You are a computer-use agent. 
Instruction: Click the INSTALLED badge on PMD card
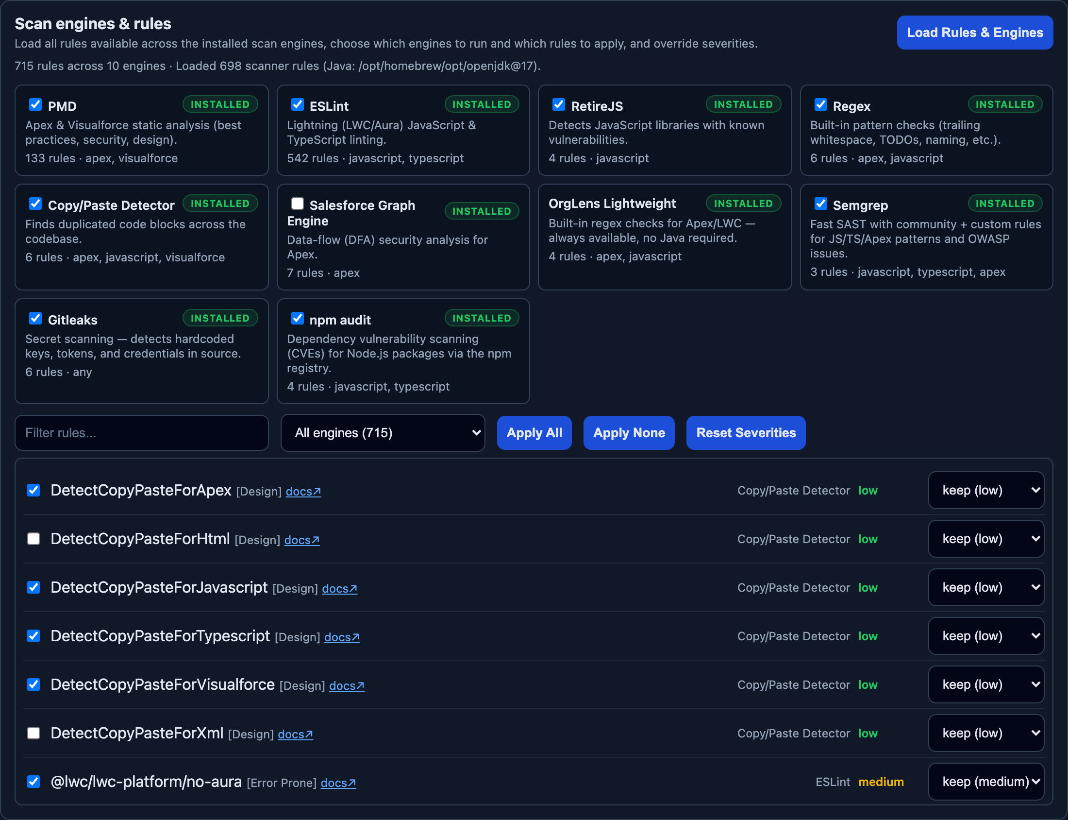(220, 104)
